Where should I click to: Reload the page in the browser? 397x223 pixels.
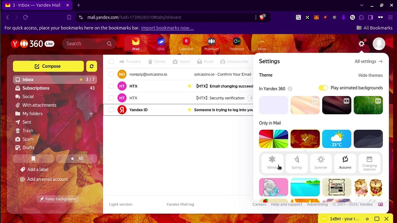tap(25, 17)
